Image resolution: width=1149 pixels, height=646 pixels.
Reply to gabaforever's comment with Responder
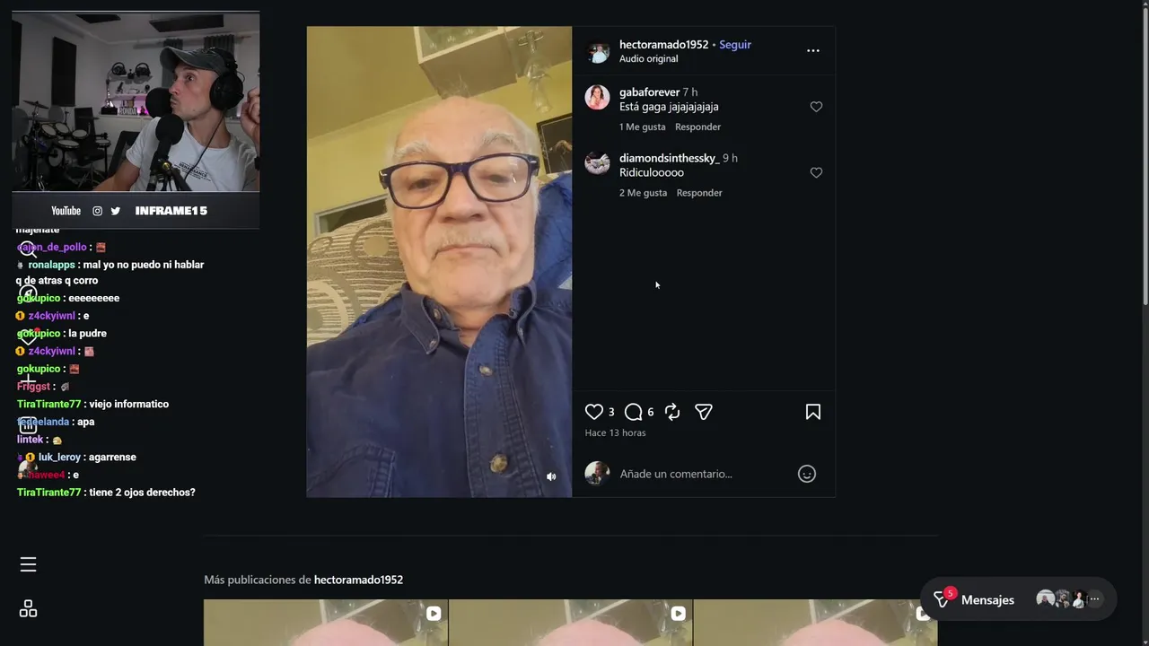pos(697,127)
